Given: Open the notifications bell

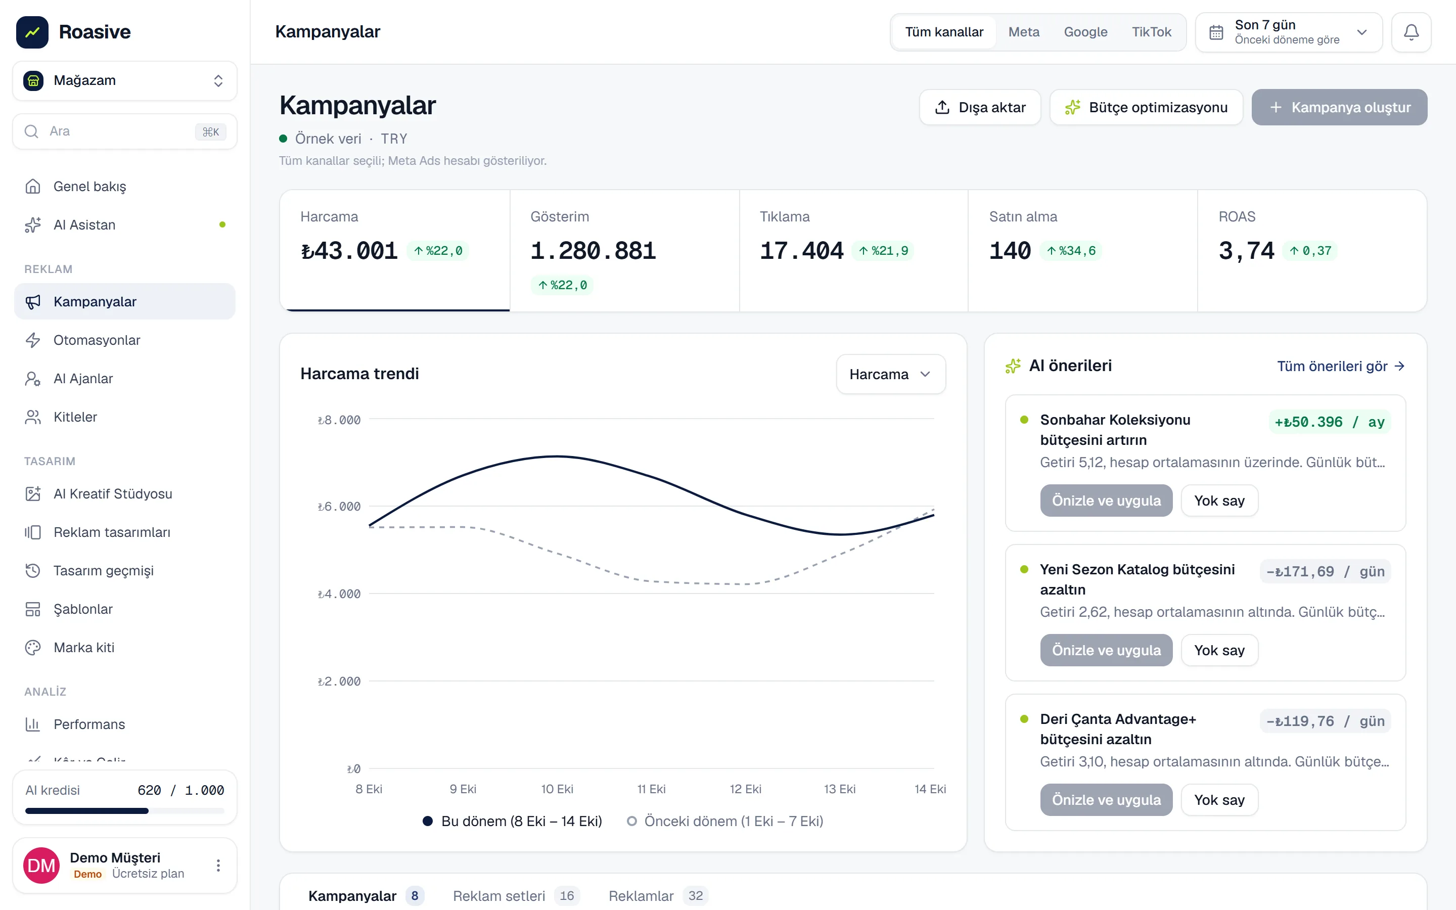Looking at the screenshot, I should pos(1411,32).
